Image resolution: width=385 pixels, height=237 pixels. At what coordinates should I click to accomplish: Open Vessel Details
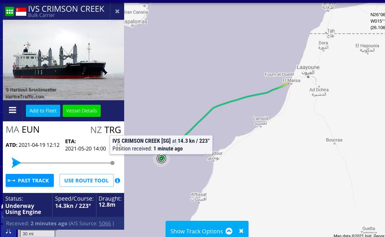tap(82, 111)
